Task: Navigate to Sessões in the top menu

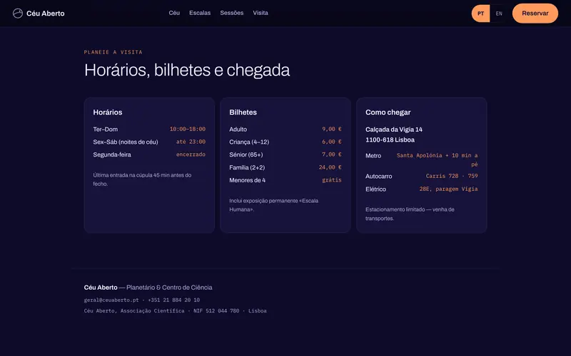Action: point(231,13)
